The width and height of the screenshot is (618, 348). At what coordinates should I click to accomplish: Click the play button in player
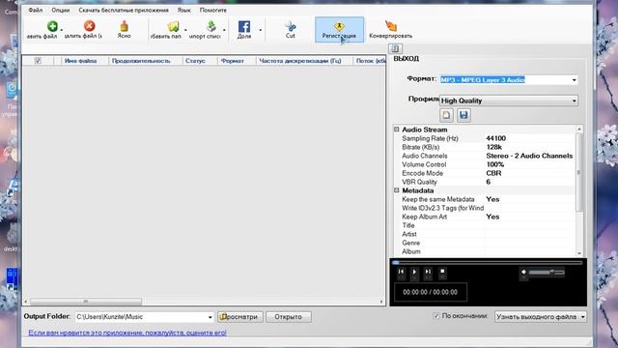[414, 272]
